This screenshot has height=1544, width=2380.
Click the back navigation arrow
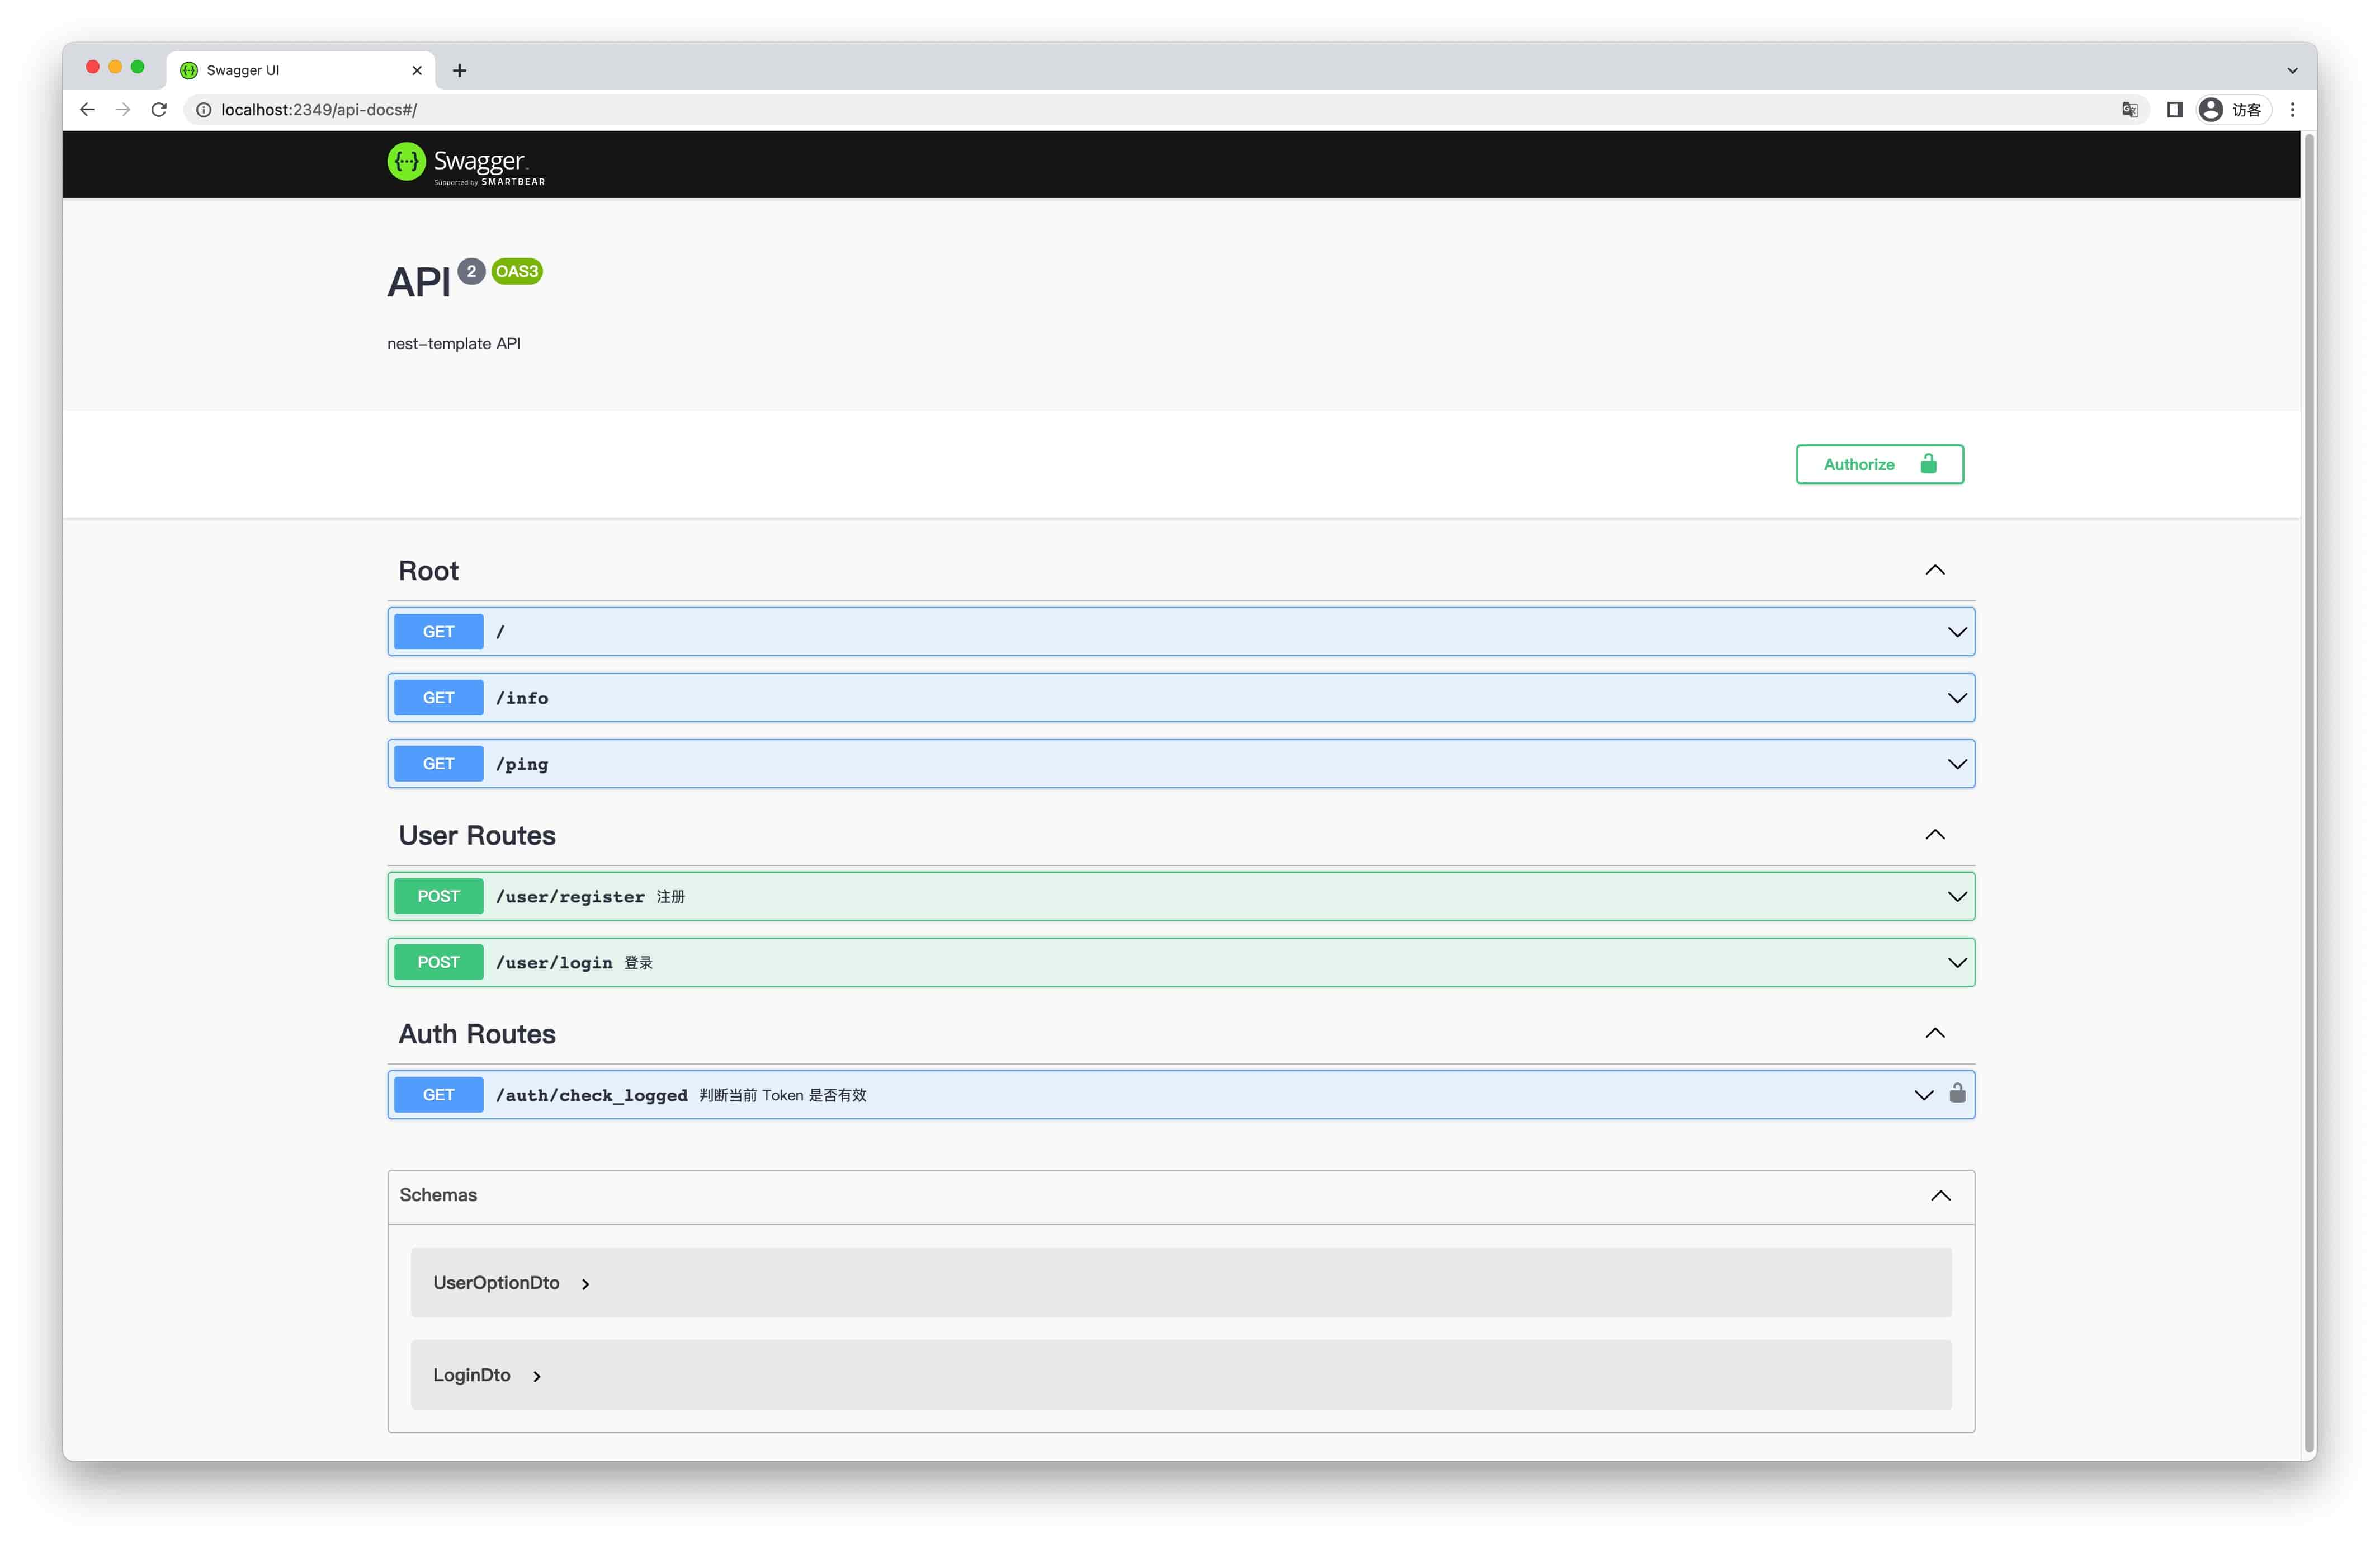click(87, 107)
